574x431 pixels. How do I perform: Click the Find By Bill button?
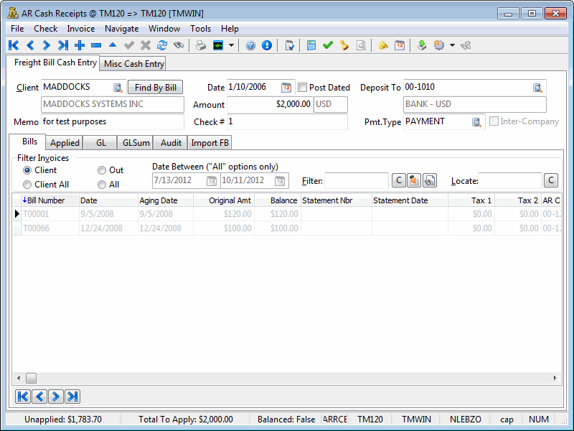point(155,88)
